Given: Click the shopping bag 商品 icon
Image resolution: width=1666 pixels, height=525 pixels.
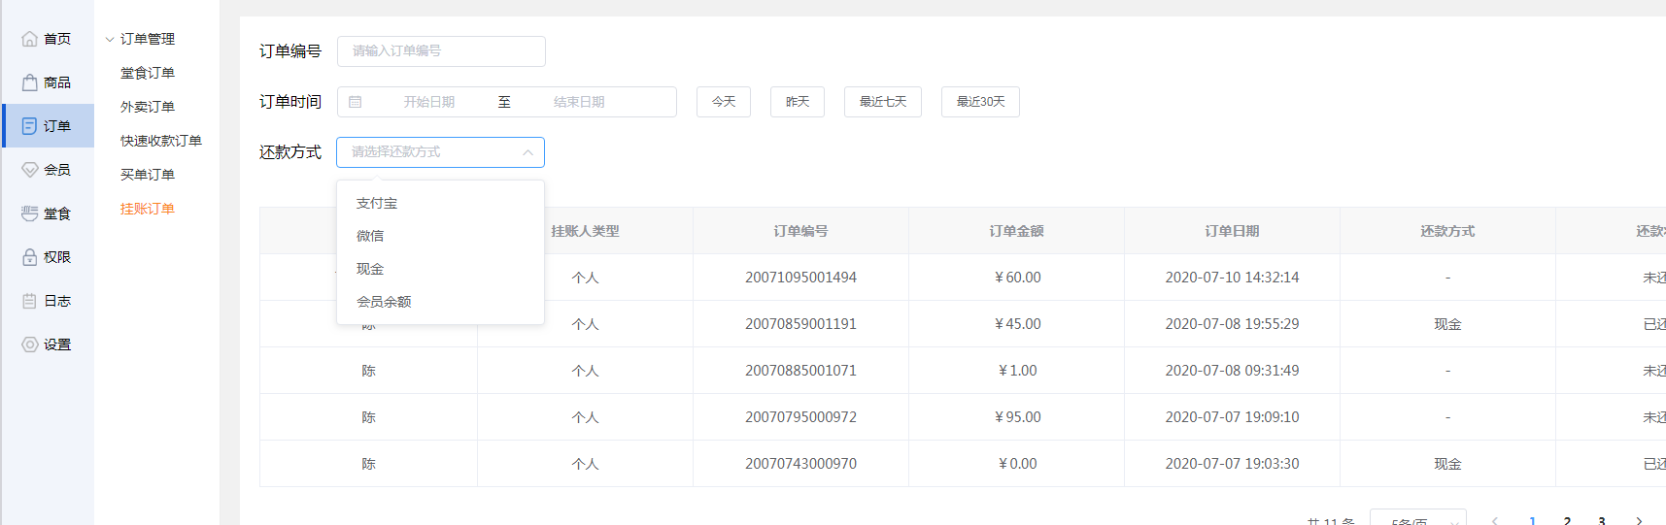Looking at the screenshot, I should pos(30,82).
